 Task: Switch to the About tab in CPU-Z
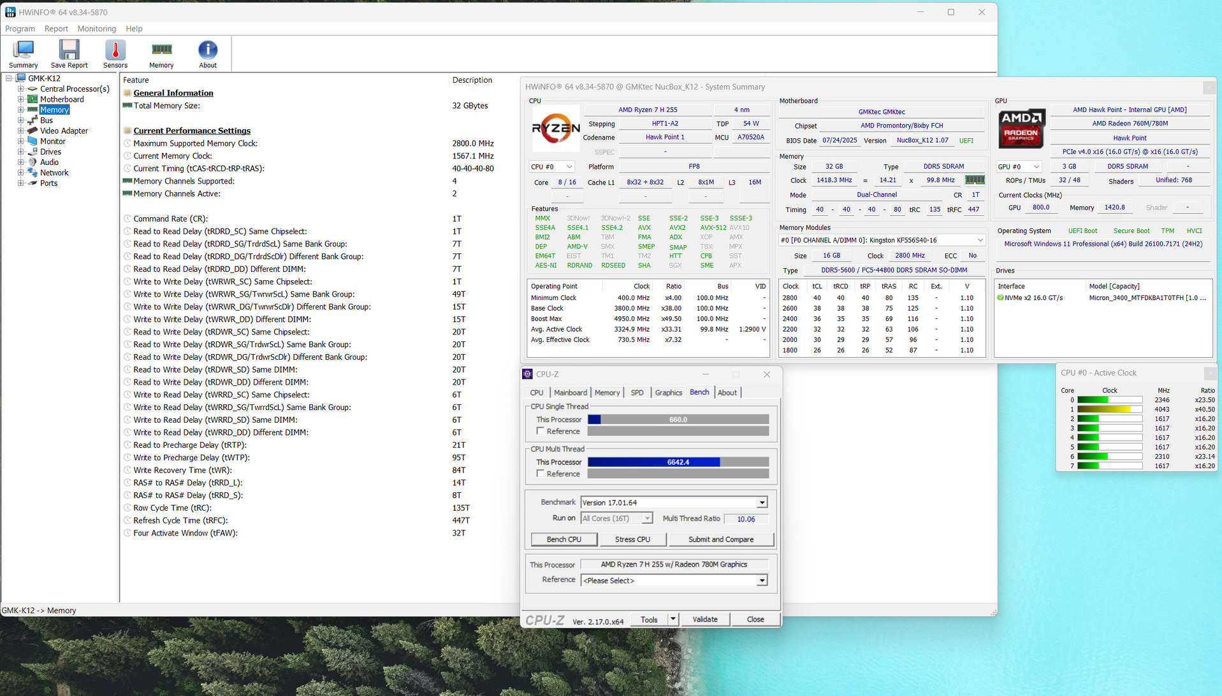(x=727, y=393)
